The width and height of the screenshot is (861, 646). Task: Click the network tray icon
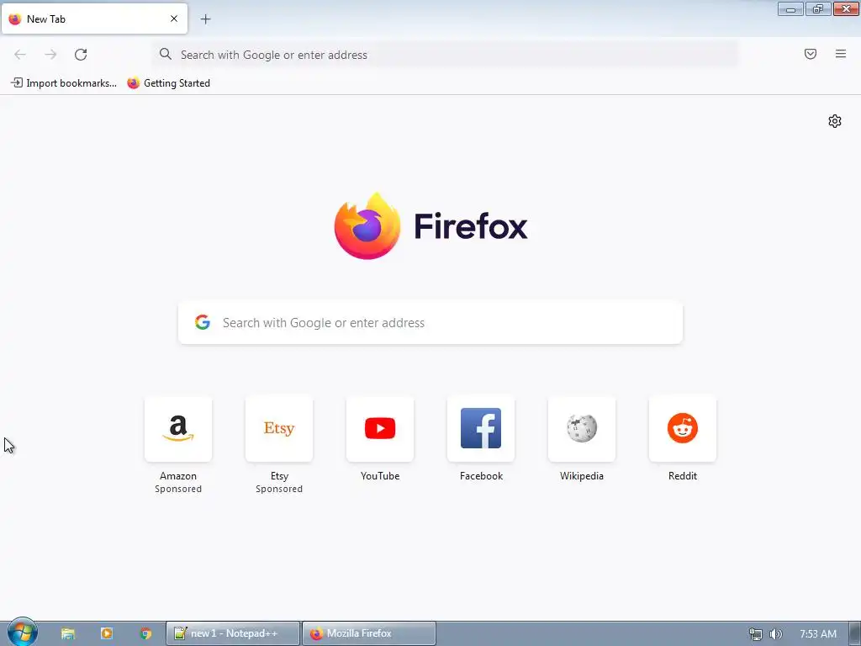(756, 634)
